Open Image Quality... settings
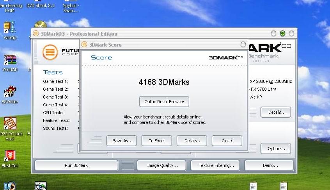The image size is (330, 190). pyautogui.click(x=161, y=165)
